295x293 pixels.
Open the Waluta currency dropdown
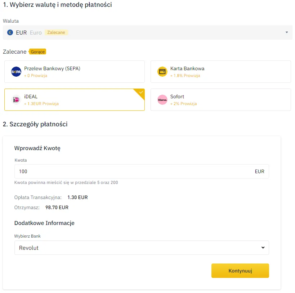pyautogui.click(x=148, y=32)
